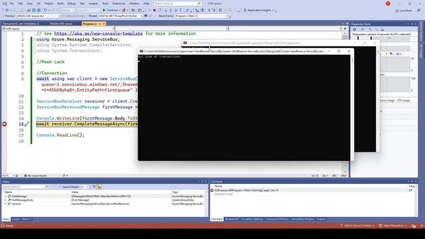This screenshot has width=425, height=239.
Task: Click the highlighted Autos toolbar icon
Action: point(99,187)
